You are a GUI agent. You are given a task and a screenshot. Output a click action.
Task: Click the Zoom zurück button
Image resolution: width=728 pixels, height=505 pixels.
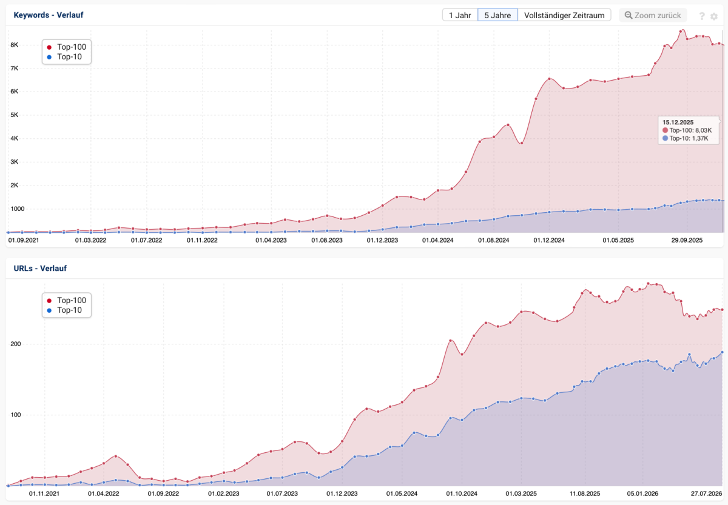pyautogui.click(x=653, y=15)
